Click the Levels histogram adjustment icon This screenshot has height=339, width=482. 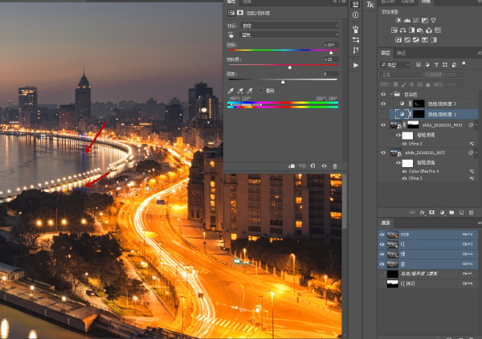407,21
